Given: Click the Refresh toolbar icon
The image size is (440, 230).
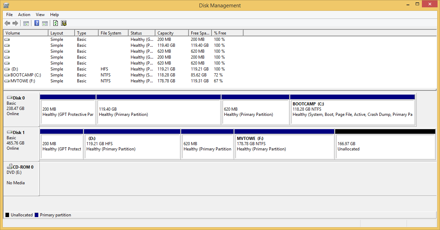Looking at the screenshot, I should [55, 23].
